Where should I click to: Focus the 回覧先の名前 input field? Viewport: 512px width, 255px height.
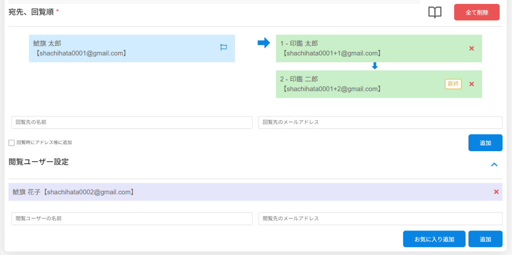pyautogui.click(x=132, y=122)
